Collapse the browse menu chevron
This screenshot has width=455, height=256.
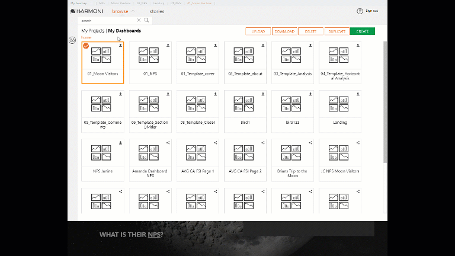(x=133, y=11)
